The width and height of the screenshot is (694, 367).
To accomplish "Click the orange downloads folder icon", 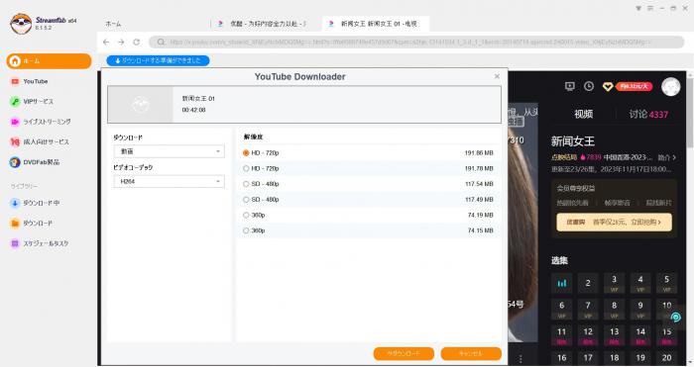I will point(15,223).
